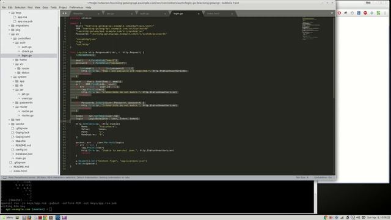391x220 pixels.
Task: Open database.json in the sidebar
Action: (24, 154)
